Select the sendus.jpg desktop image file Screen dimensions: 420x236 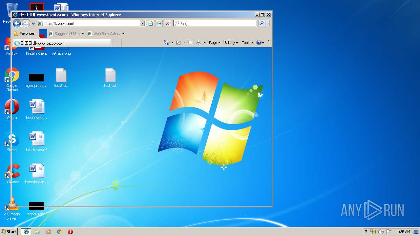36,209
